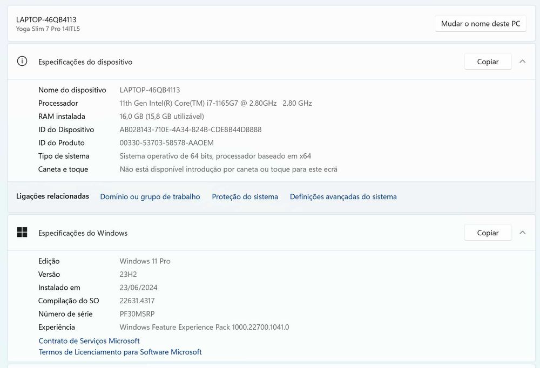The height and width of the screenshot is (368, 540).
Task: Click the Tipo de sistema label
Action: [63, 156]
